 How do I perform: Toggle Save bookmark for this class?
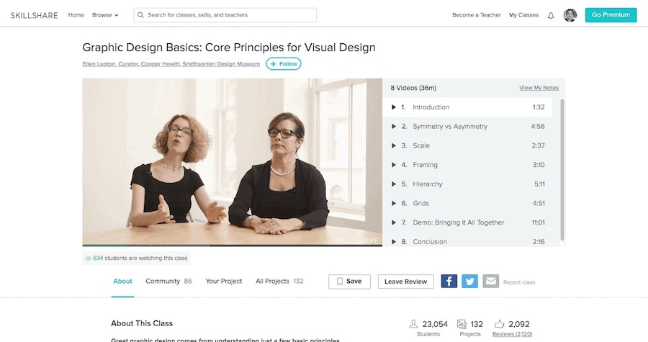tap(349, 282)
